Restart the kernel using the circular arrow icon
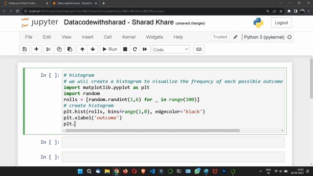 (x=135, y=49)
